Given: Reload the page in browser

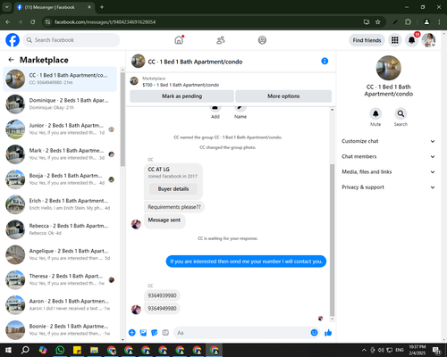Looking at the screenshot, I should point(33,21).
